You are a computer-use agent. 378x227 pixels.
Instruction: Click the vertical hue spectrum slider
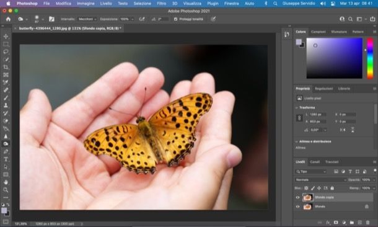tap(370, 58)
